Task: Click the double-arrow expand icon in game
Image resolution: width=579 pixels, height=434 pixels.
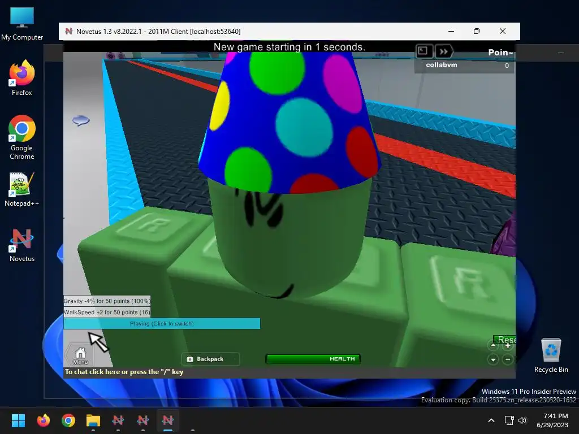Action: point(444,51)
